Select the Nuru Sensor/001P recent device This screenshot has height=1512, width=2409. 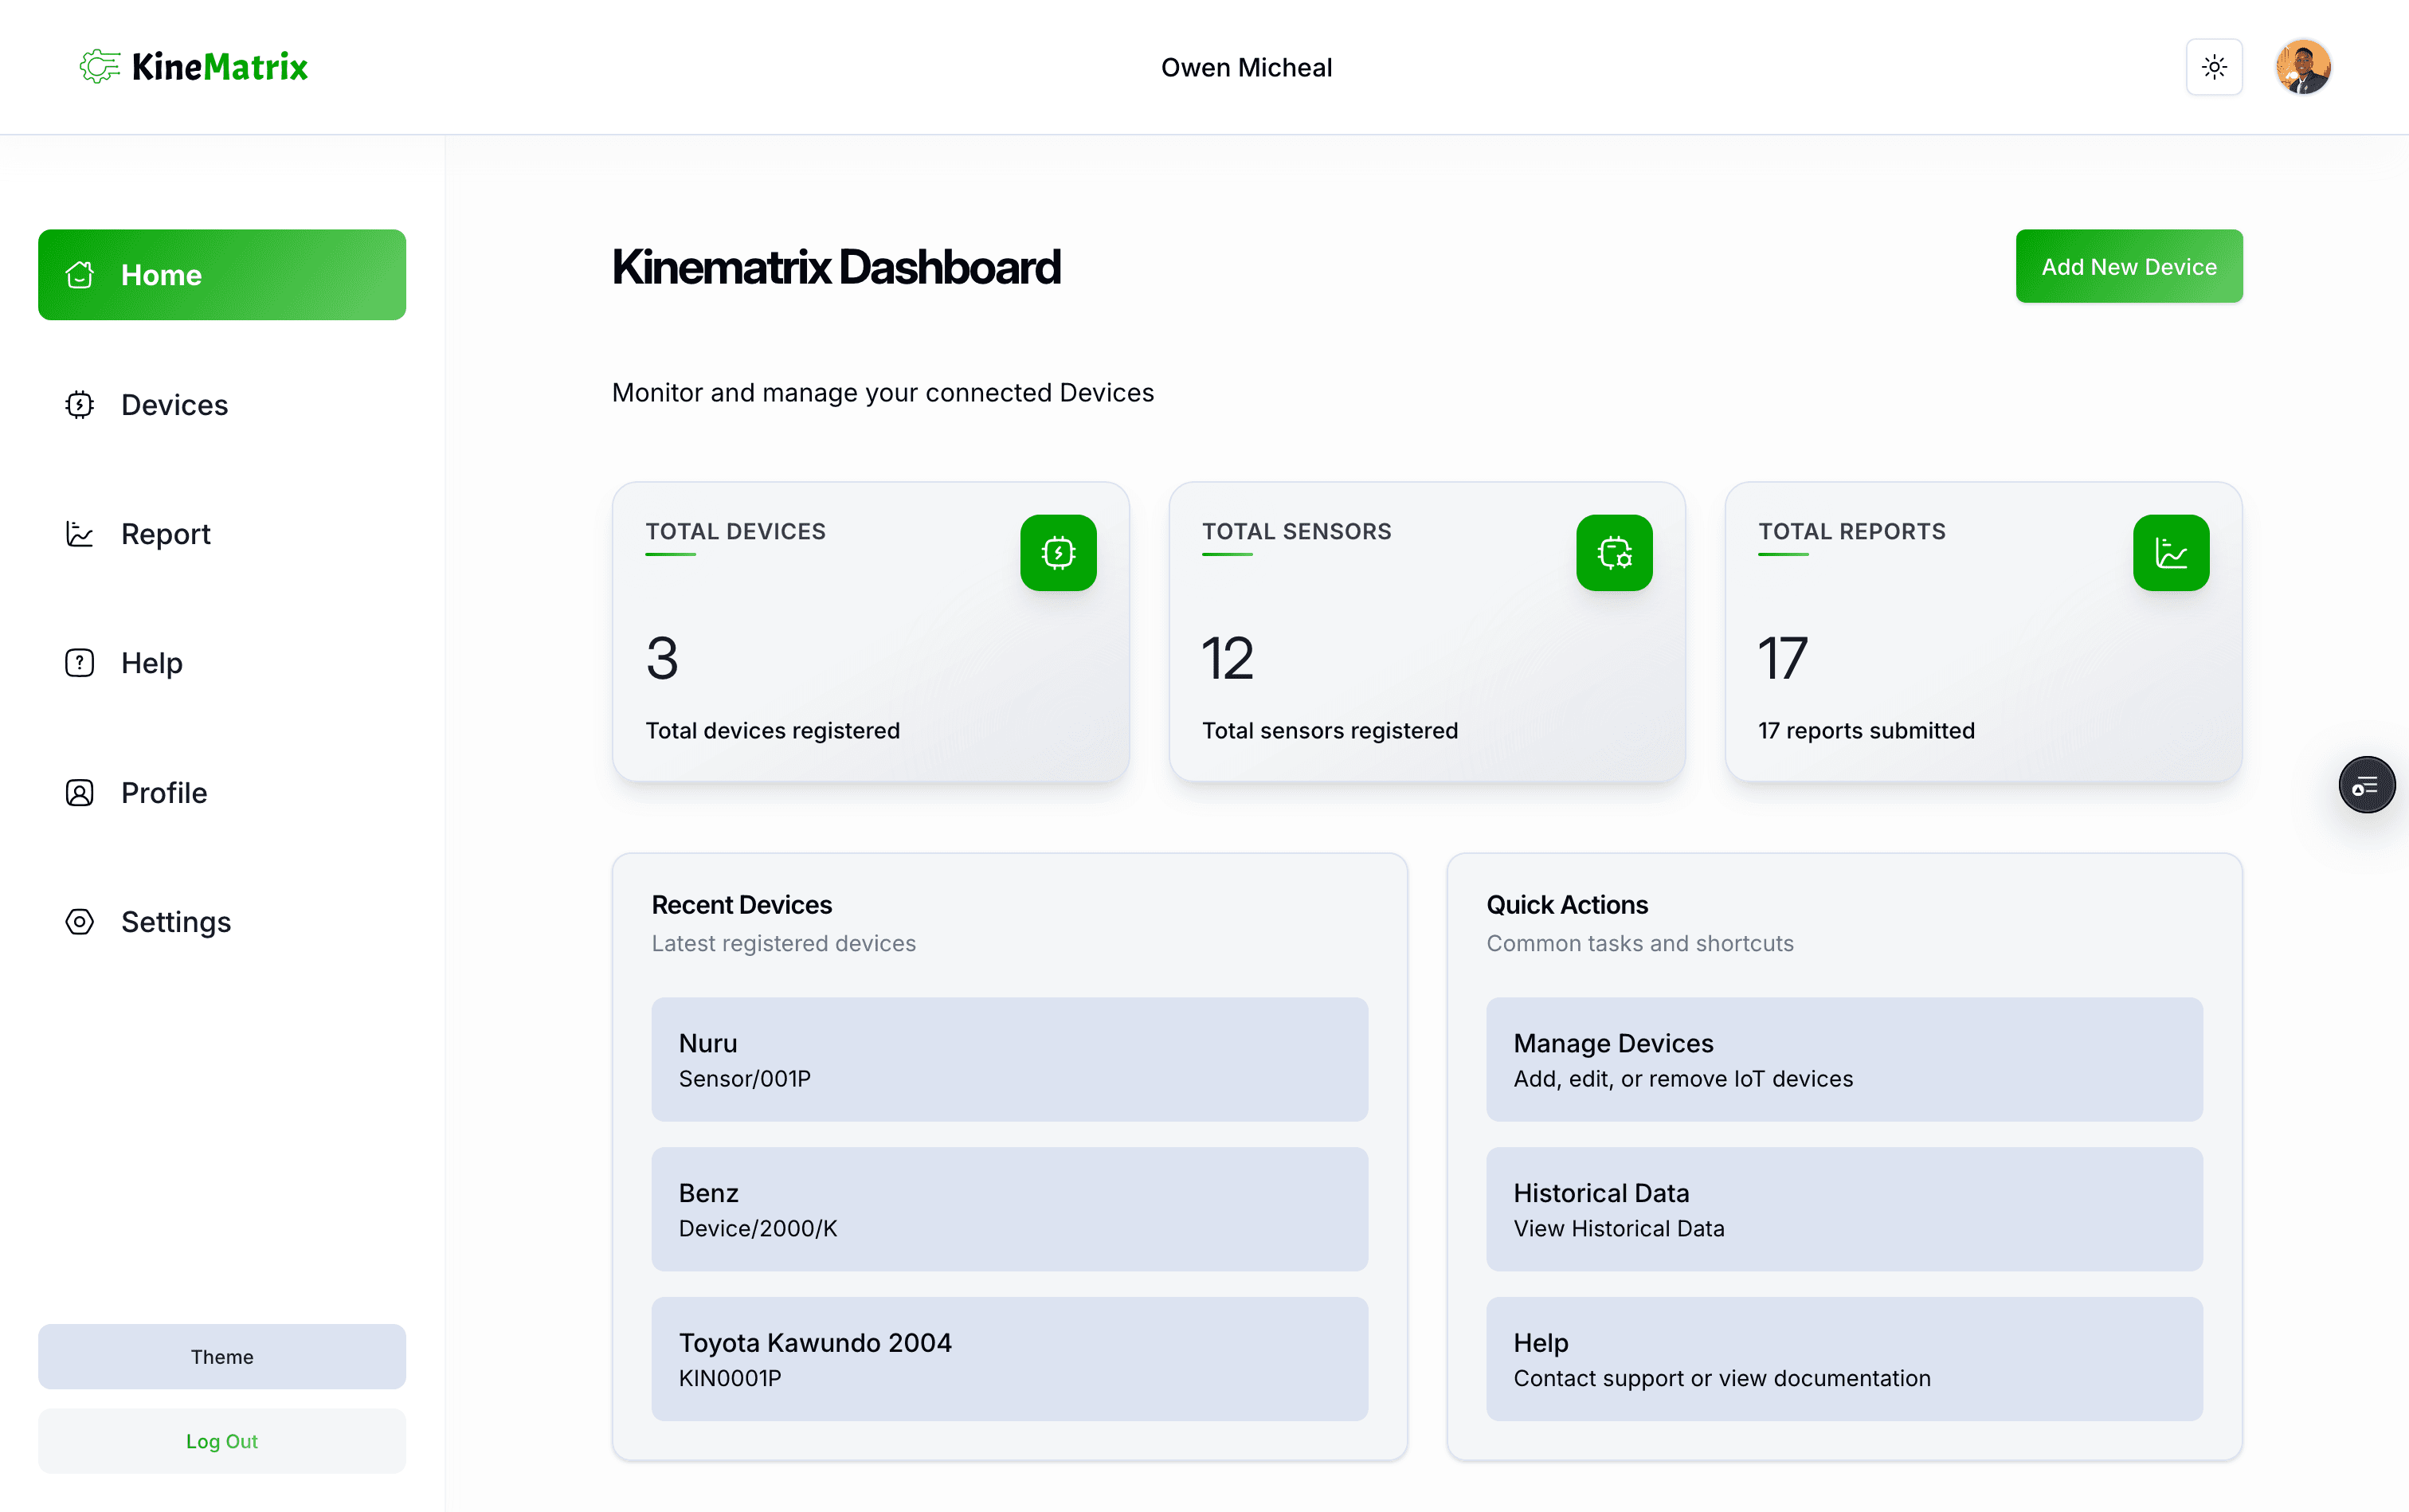pos(1009,1059)
